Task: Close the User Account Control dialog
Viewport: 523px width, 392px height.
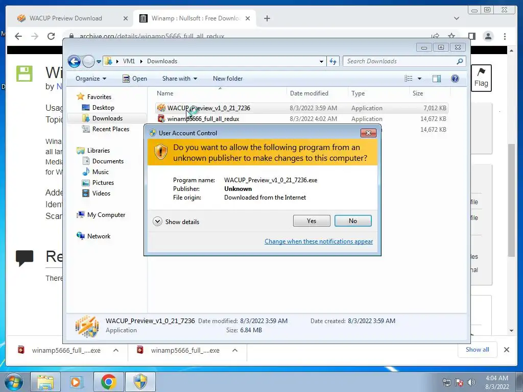Action: 368,133
